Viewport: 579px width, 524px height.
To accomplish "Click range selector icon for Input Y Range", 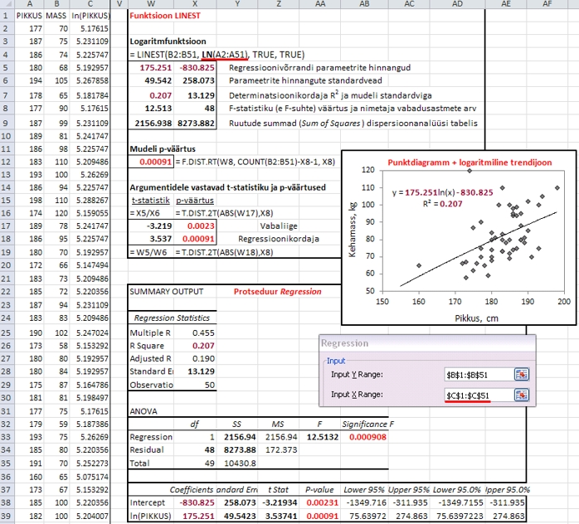I will coord(522,375).
